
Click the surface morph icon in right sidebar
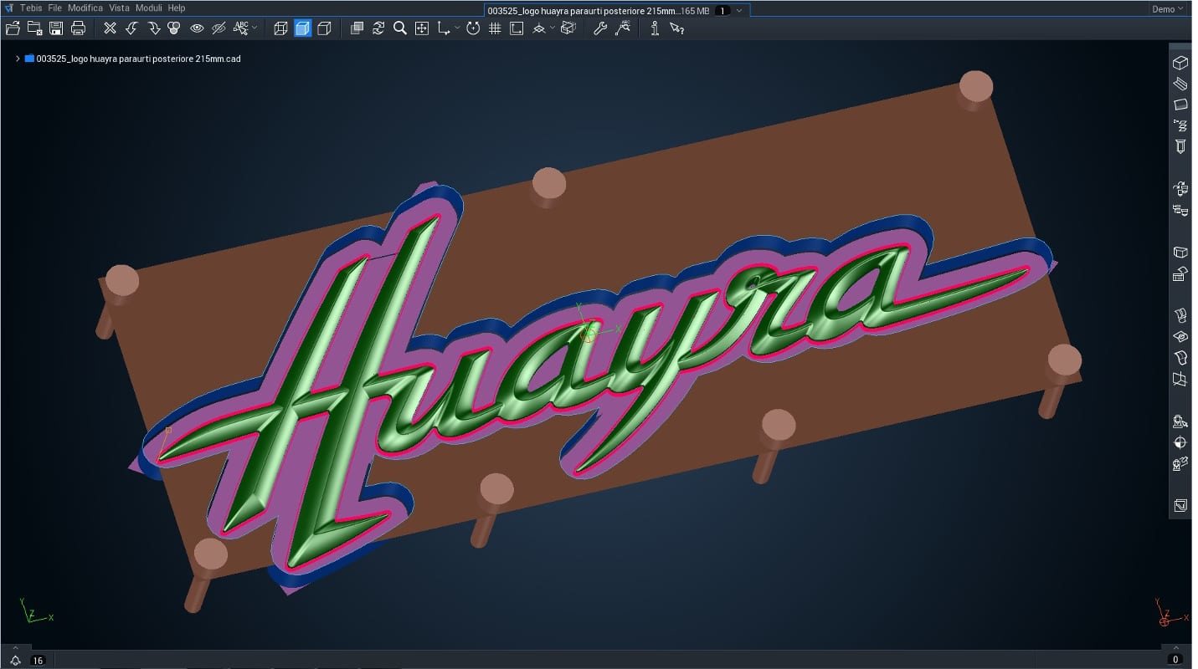click(1180, 358)
